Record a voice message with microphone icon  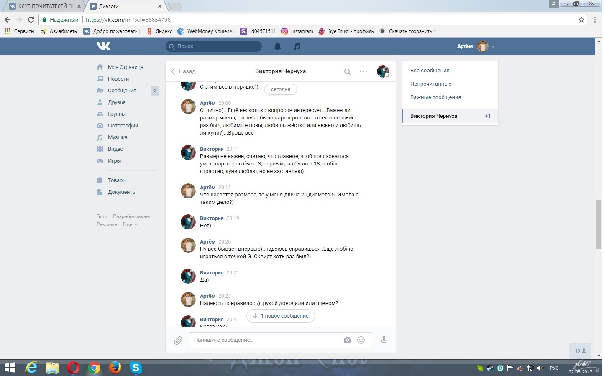coord(384,340)
